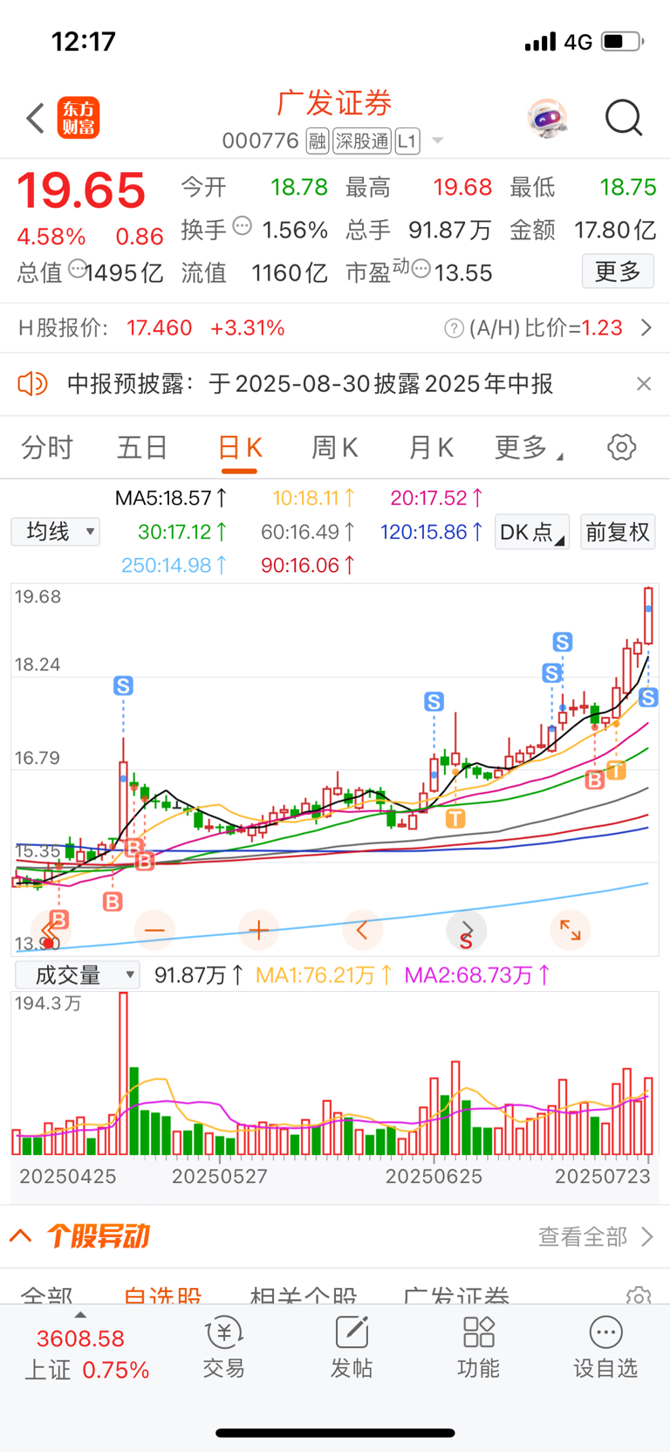
Task: Tap the 融 margin trading badge
Action: point(317,141)
